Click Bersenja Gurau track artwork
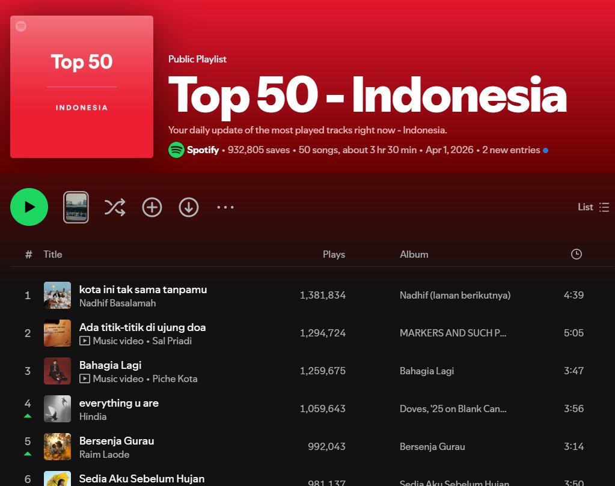615x486 pixels. pos(57,446)
